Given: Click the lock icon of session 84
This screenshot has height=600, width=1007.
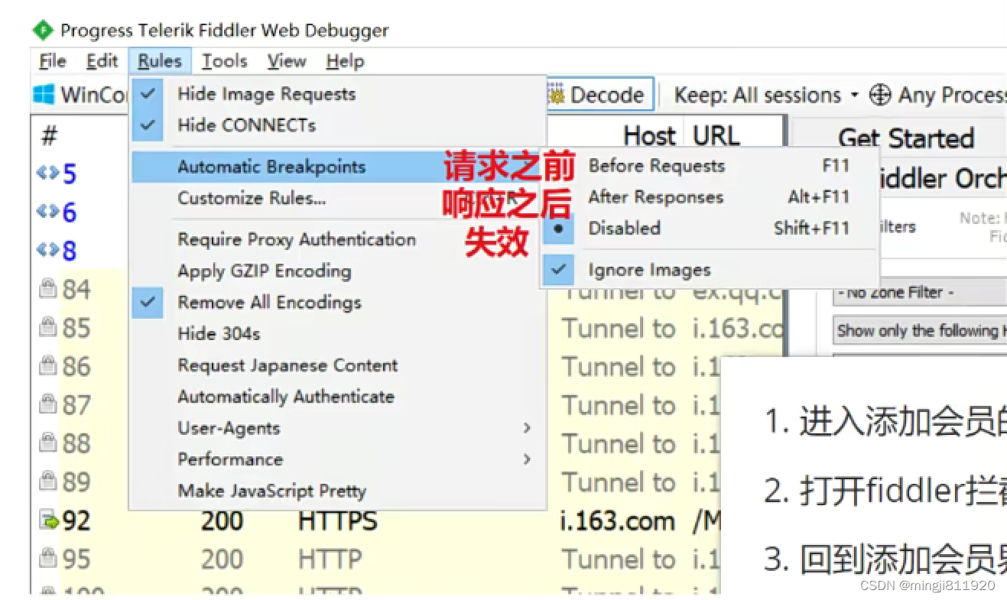Looking at the screenshot, I should [48, 289].
